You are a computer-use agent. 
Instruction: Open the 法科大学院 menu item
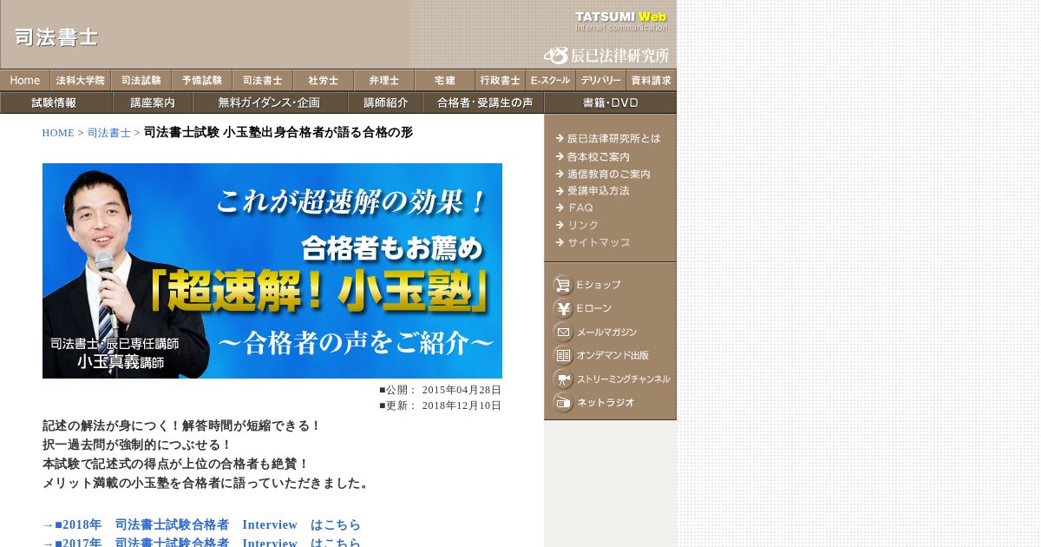81,80
